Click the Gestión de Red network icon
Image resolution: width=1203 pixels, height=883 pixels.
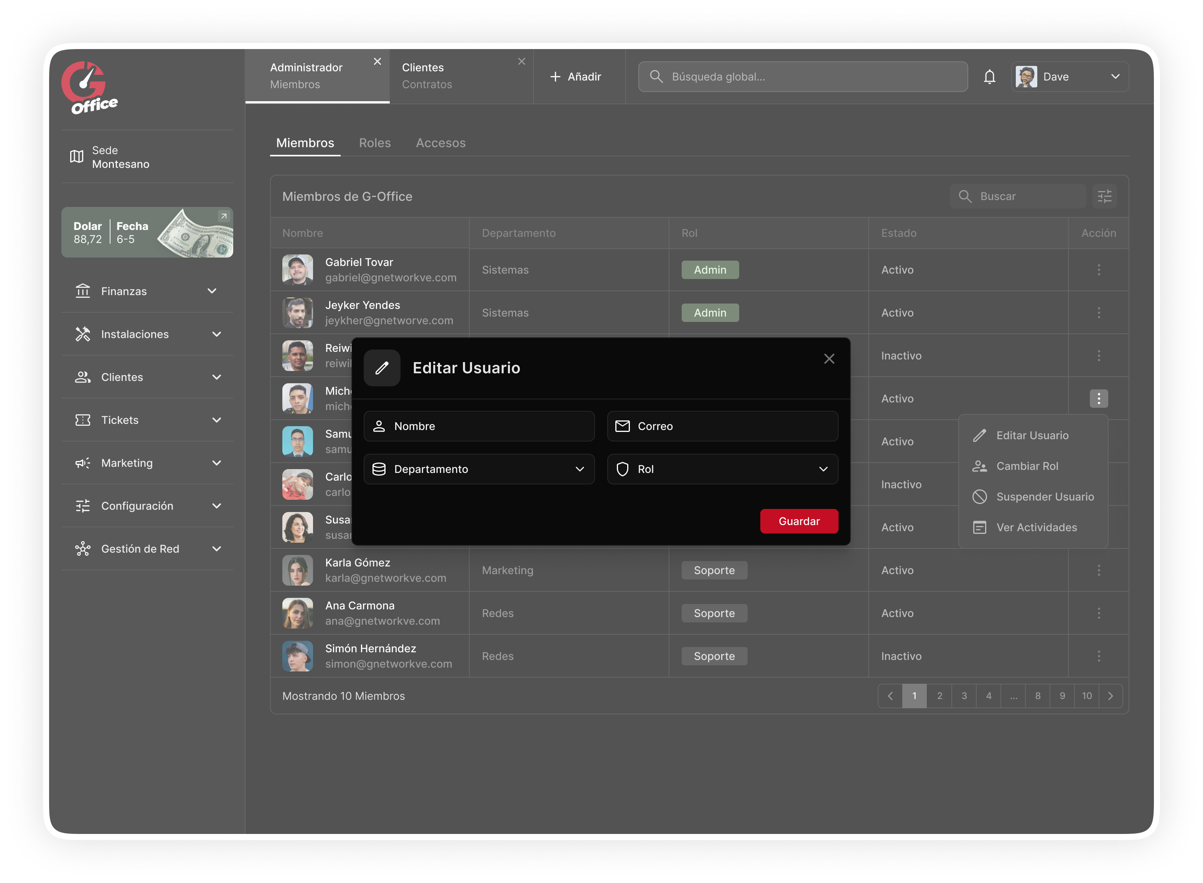click(82, 549)
